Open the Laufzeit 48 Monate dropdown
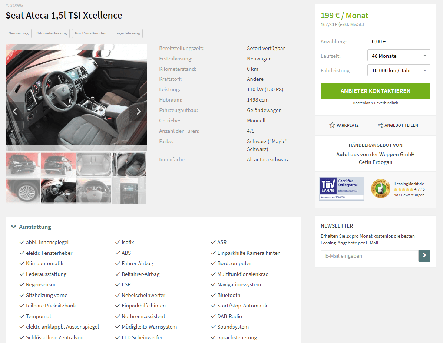 coord(399,56)
